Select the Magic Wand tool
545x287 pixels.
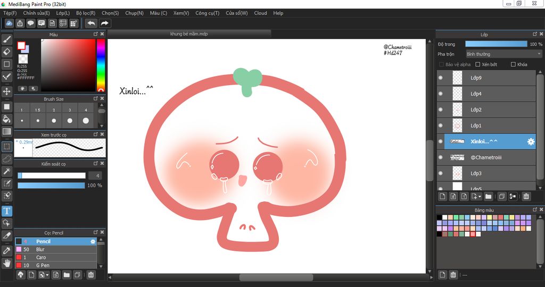6,171
